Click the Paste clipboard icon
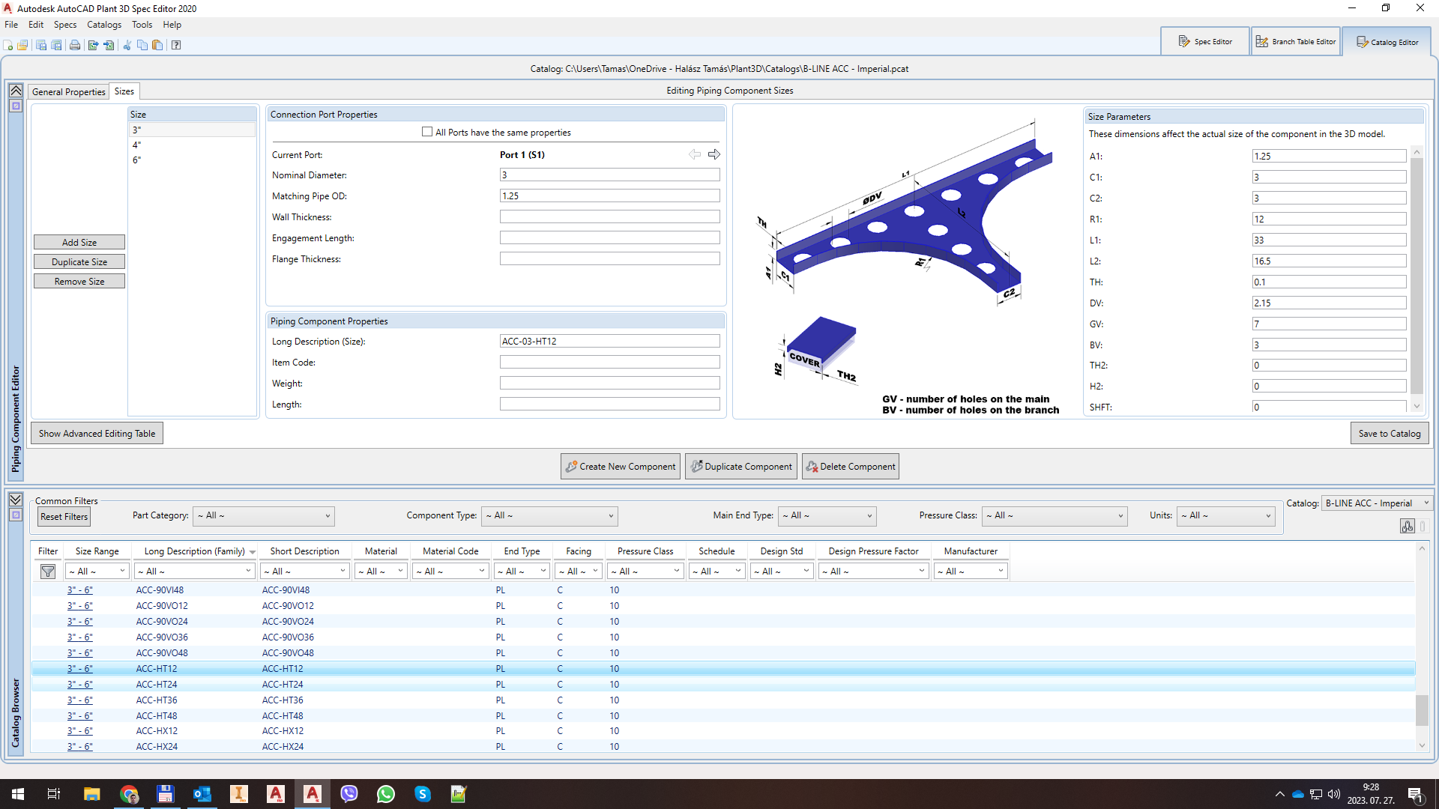The height and width of the screenshot is (809, 1439). 157,45
